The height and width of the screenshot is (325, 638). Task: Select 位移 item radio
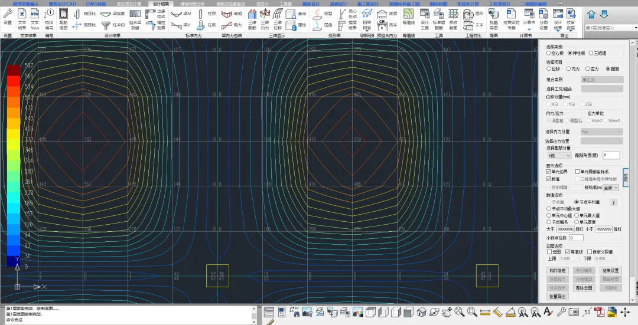tap(554, 68)
